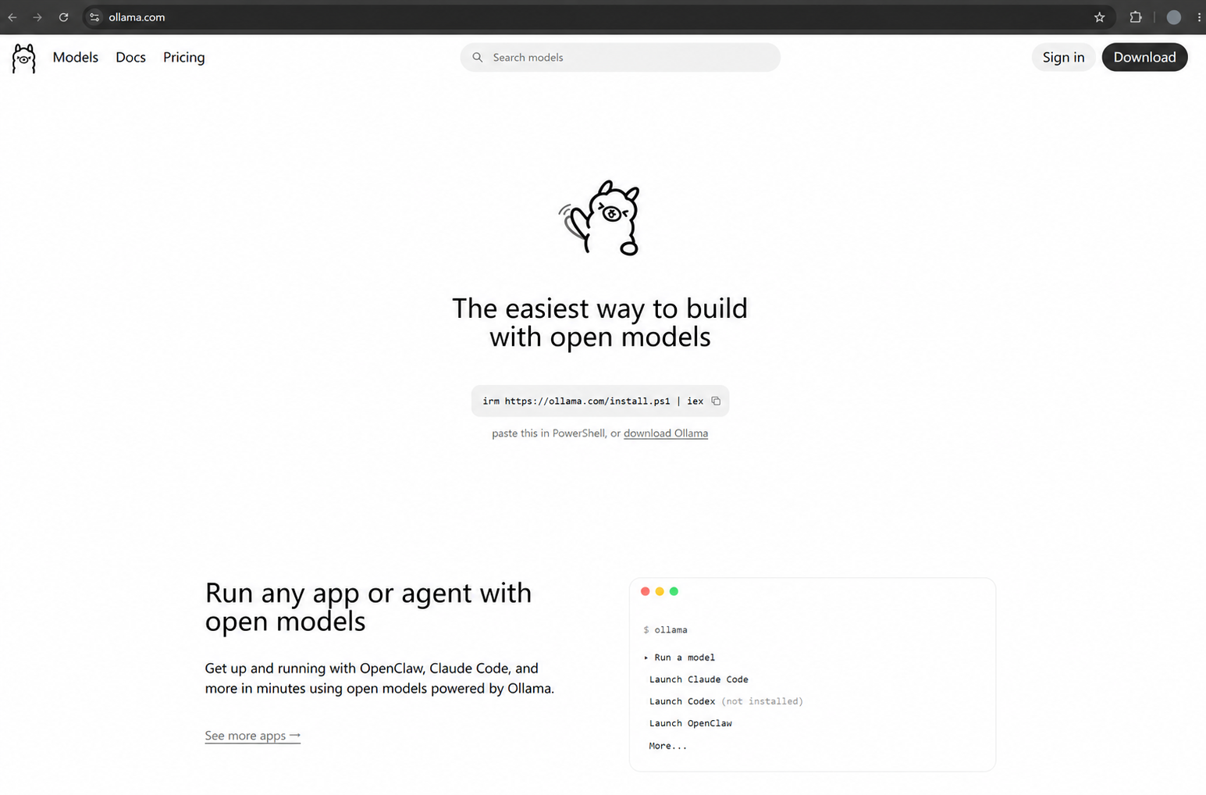Screen dimensions: 1206x795
Task: Choose Launch Codex in the terminal list
Action: coord(726,701)
